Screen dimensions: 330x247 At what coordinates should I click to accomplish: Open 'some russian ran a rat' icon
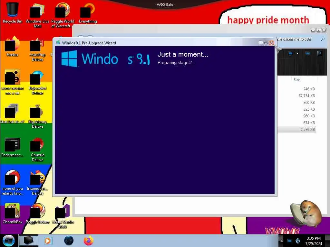pos(13,82)
